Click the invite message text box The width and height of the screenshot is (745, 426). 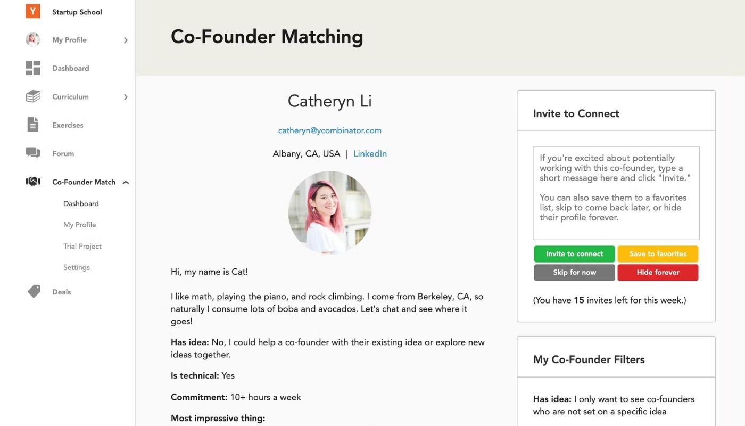(x=616, y=193)
